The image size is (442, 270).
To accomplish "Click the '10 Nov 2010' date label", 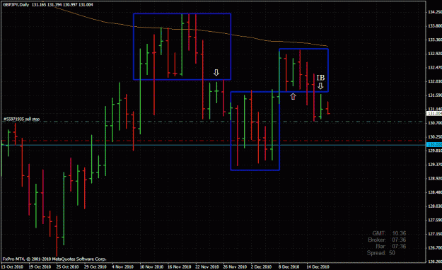I will click(x=151, y=266).
